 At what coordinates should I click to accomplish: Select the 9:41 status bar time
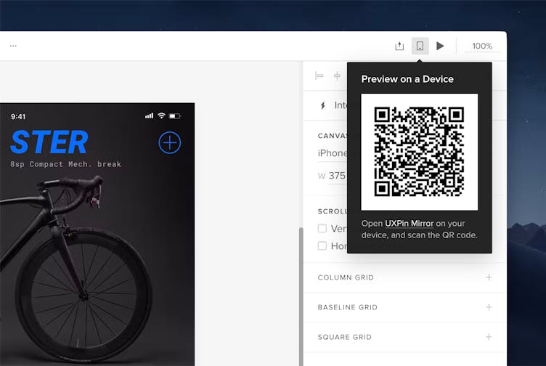point(18,117)
